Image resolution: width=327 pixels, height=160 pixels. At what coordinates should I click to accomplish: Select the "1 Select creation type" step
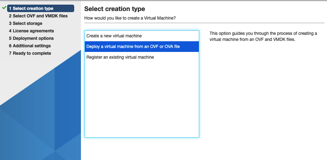point(33,9)
